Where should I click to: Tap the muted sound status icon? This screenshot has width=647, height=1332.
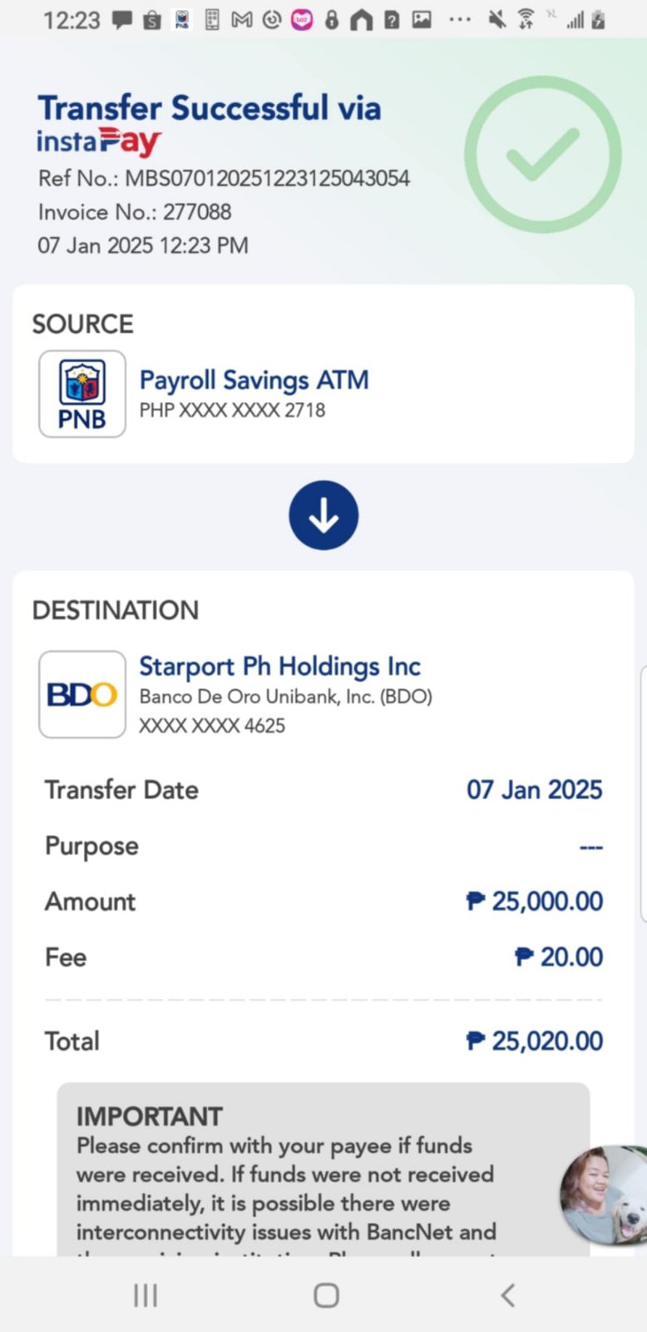click(496, 19)
